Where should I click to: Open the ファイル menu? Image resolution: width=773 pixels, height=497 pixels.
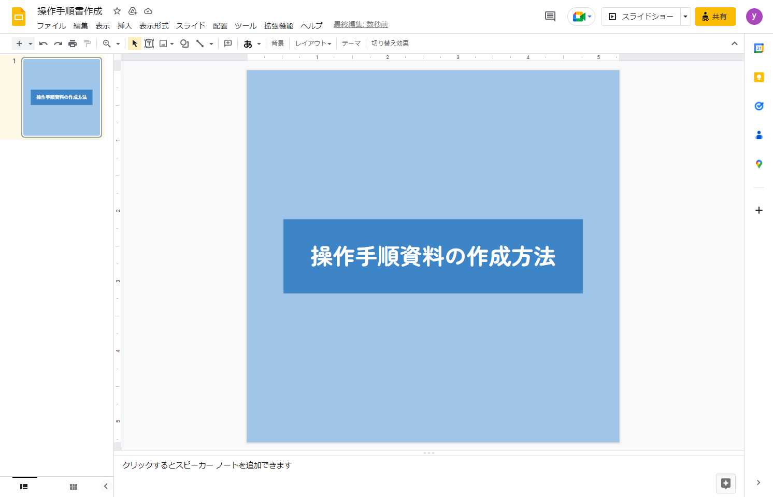click(51, 25)
